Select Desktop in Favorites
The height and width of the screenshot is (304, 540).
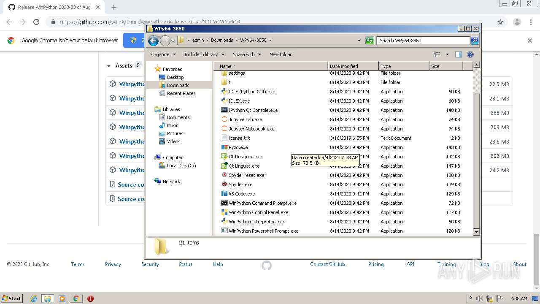tap(175, 77)
